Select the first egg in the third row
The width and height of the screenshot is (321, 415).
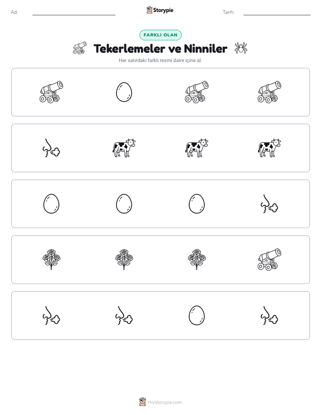[51, 204]
